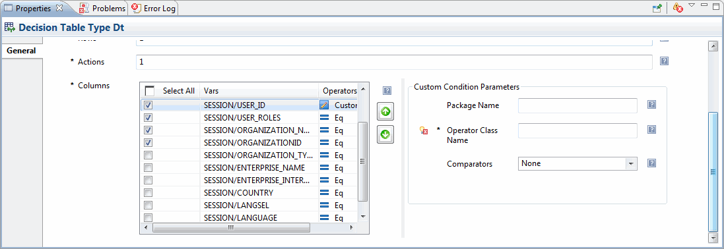Click Custom operator edit icon for SESSION/USER_ID
724x249 pixels.
(x=324, y=105)
